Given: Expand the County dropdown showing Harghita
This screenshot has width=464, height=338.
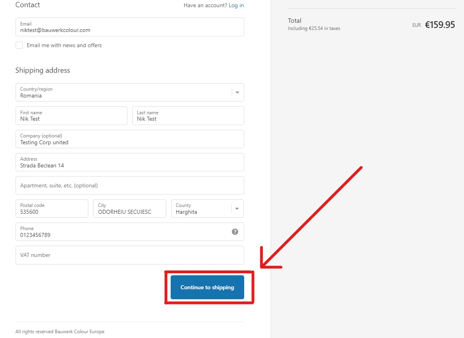Looking at the screenshot, I should [202, 209].
